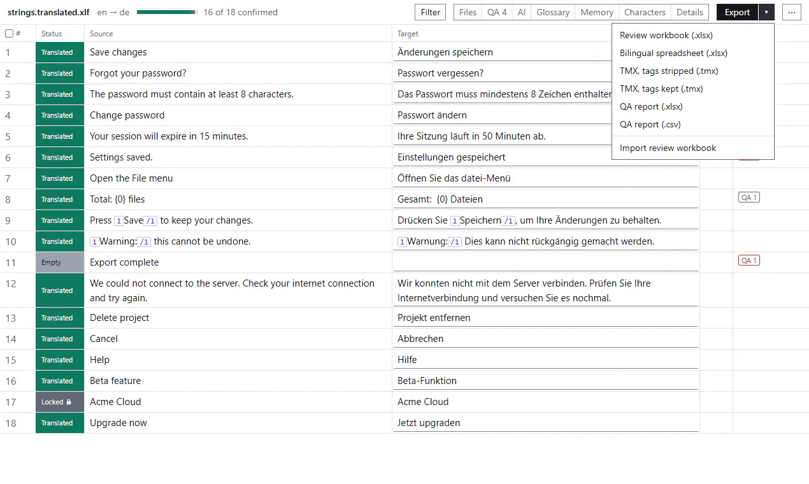
Task: Switch to the QA 4 tab
Action: [x=497, y=12]
